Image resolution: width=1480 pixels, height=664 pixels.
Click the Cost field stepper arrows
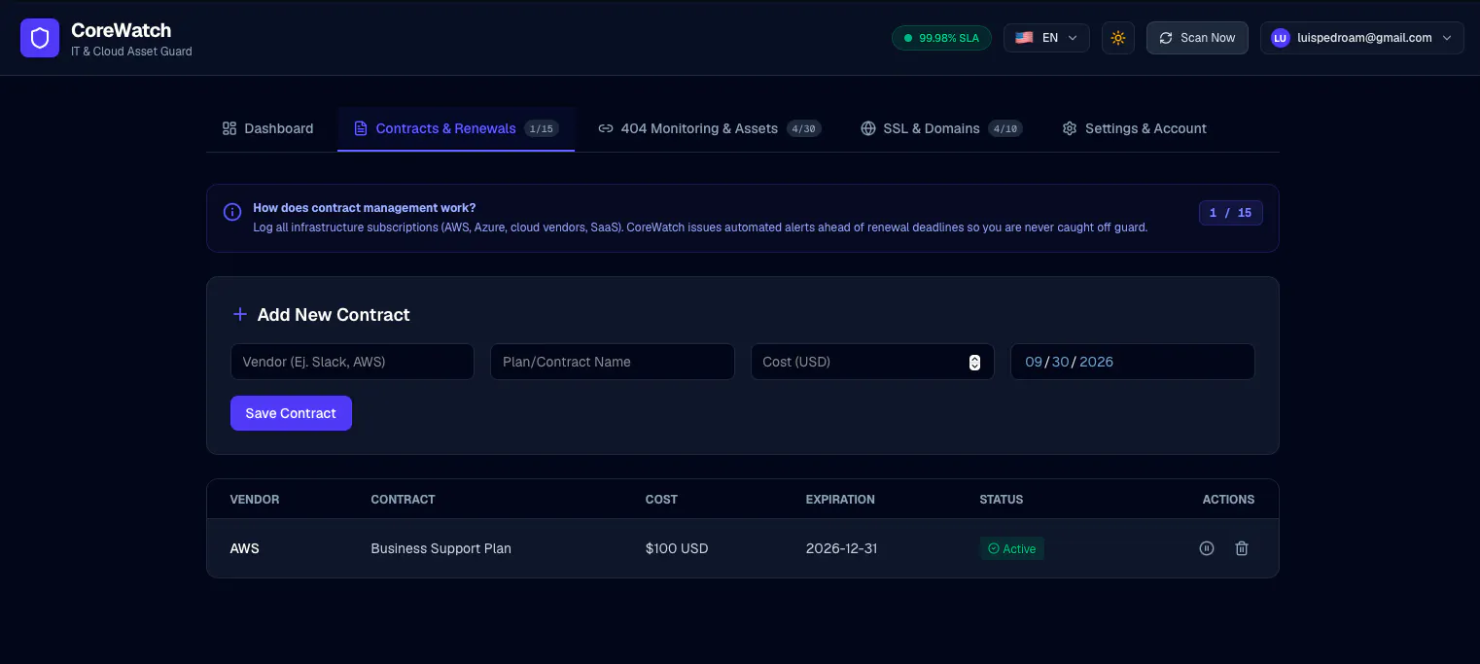(x=974, y=362)
